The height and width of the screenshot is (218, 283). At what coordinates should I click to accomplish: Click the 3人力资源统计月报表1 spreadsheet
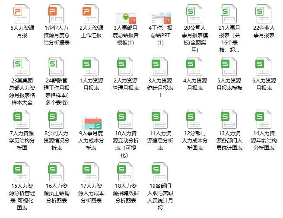pos(160,66)
